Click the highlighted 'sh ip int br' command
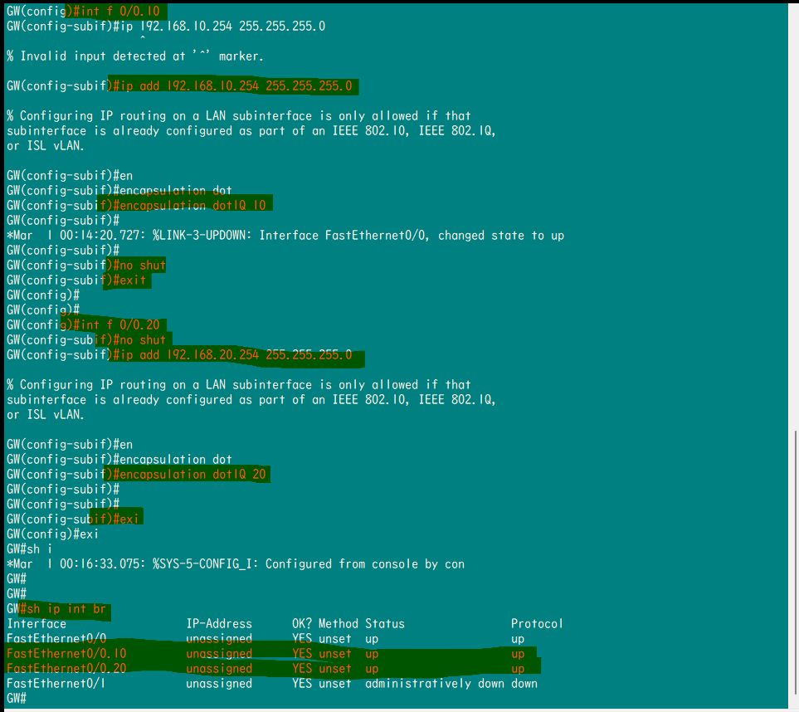The width and height of the screenshot is (799, 712). 67,609
